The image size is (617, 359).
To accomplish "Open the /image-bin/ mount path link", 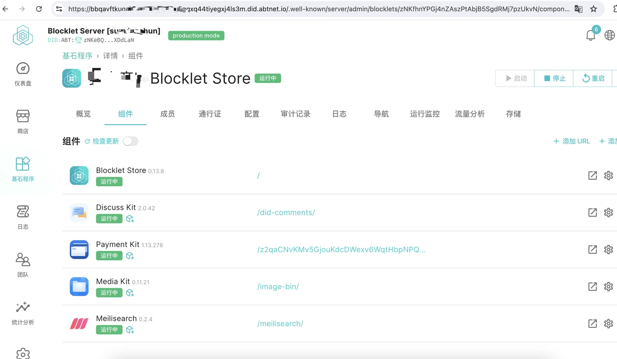I will [x=278, y=287].
